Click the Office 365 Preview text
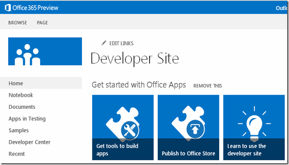 click(x=36, y=8)
